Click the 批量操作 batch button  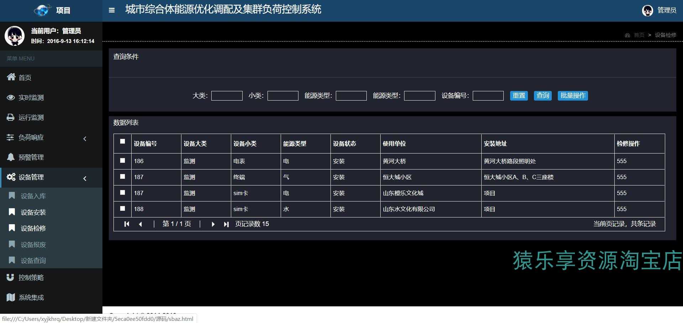tap(573, 96)
